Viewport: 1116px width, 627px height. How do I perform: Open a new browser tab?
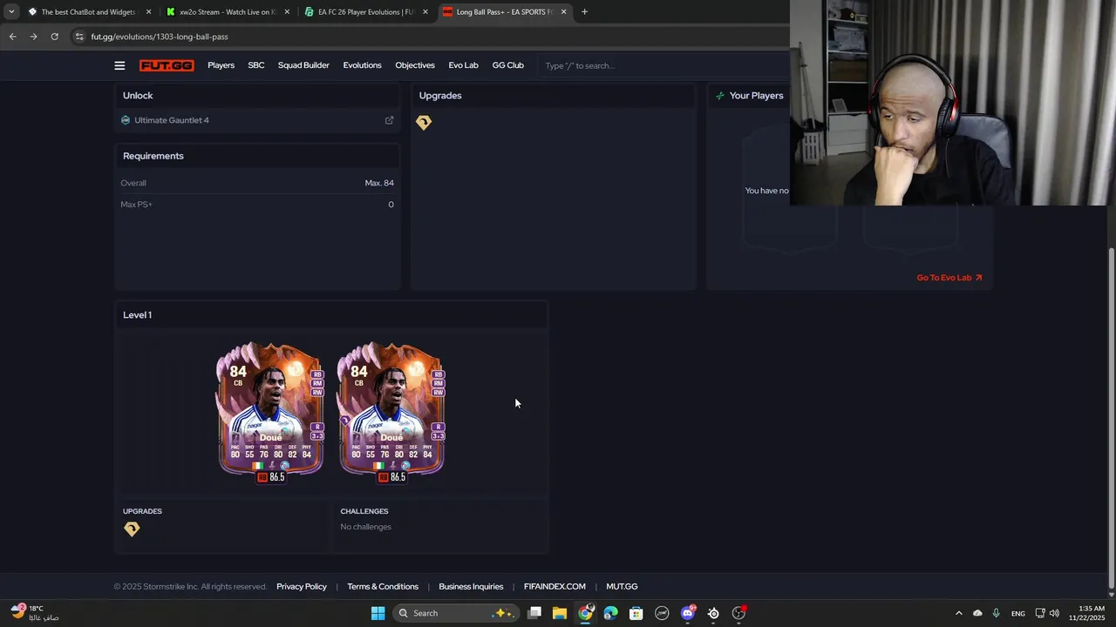584,12
